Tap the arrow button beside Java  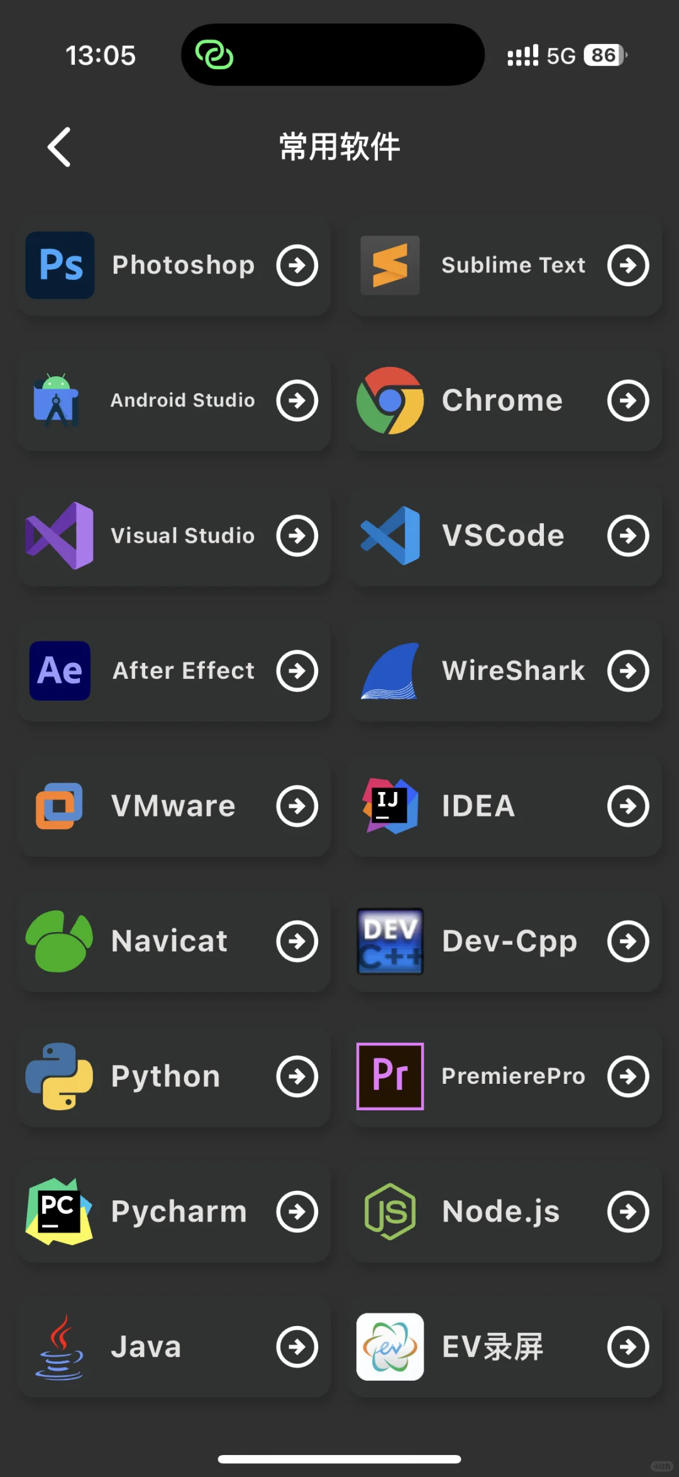[x=297, y=1347]
